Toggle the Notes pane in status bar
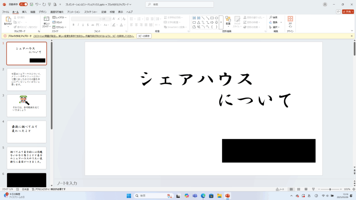 point(280,189)
